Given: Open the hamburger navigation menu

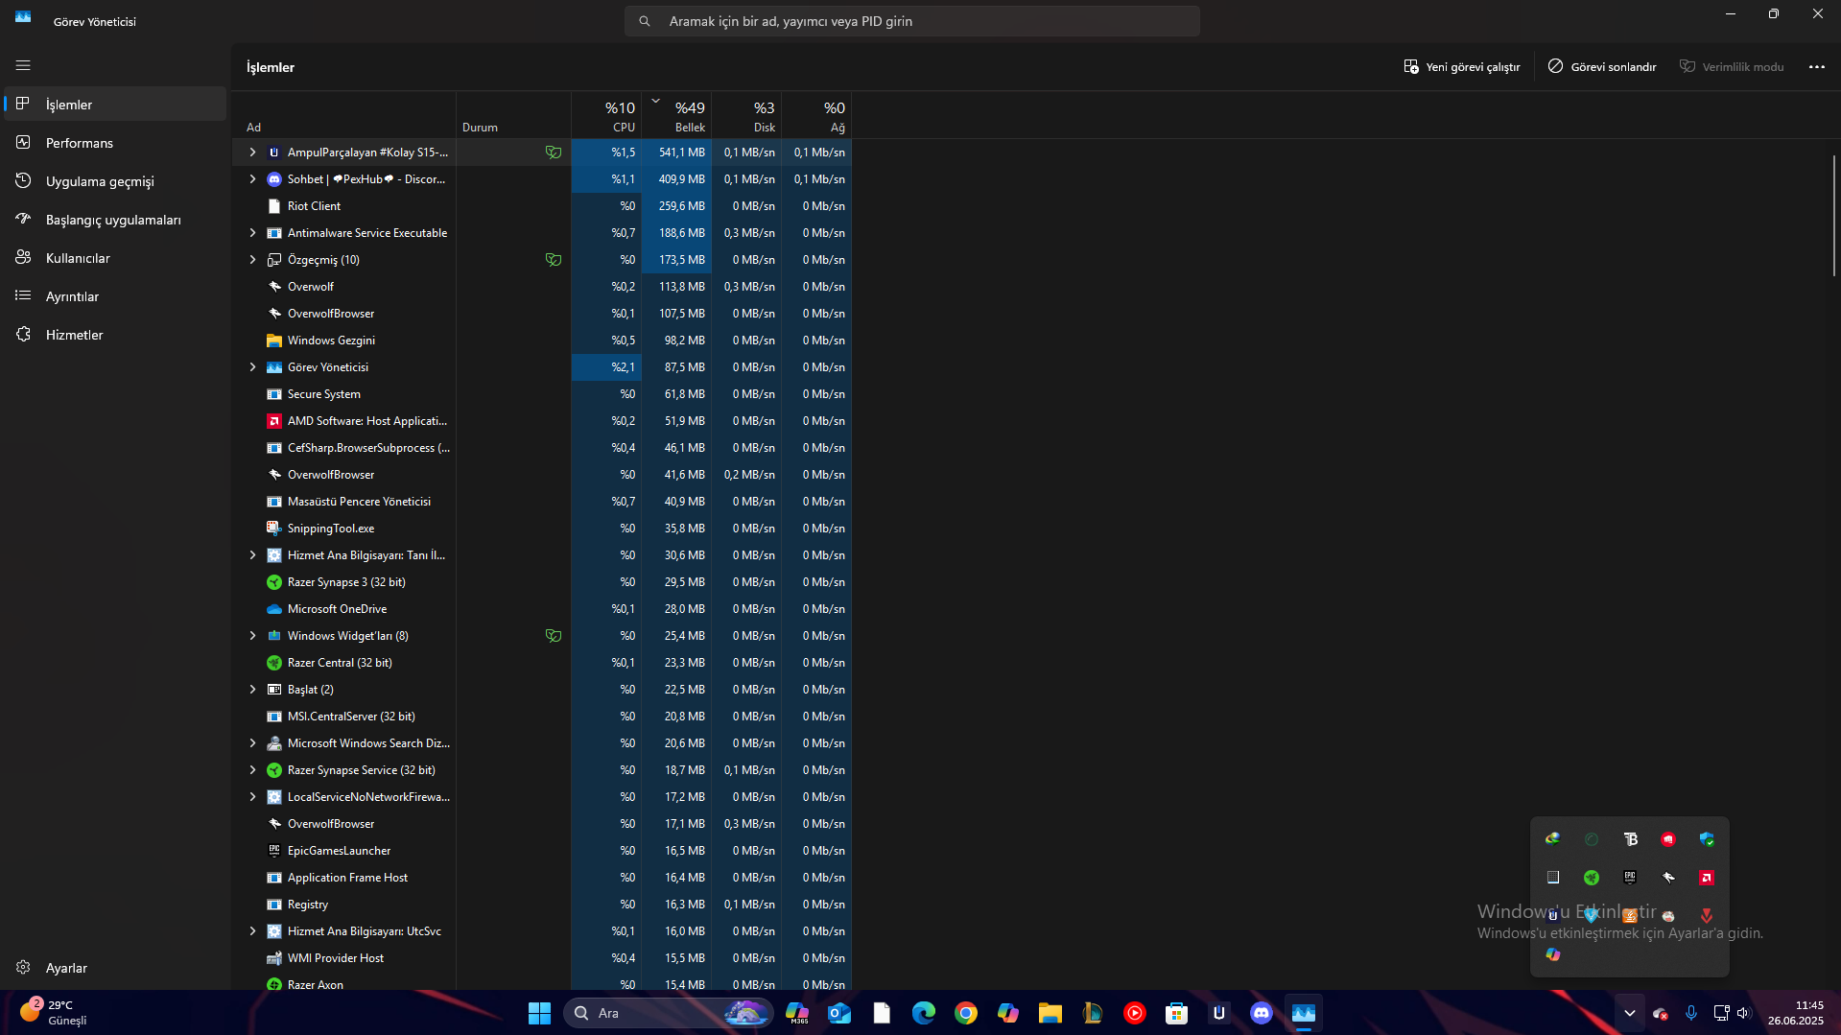Looking at the screenshot, I should point(23,65).
